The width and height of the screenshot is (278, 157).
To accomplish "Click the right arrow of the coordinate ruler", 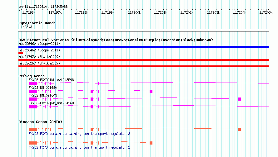I will [x=268, y=10].
